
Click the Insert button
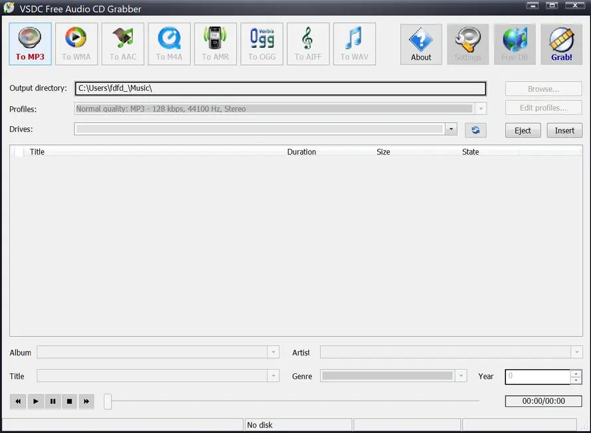pos(564,130)
